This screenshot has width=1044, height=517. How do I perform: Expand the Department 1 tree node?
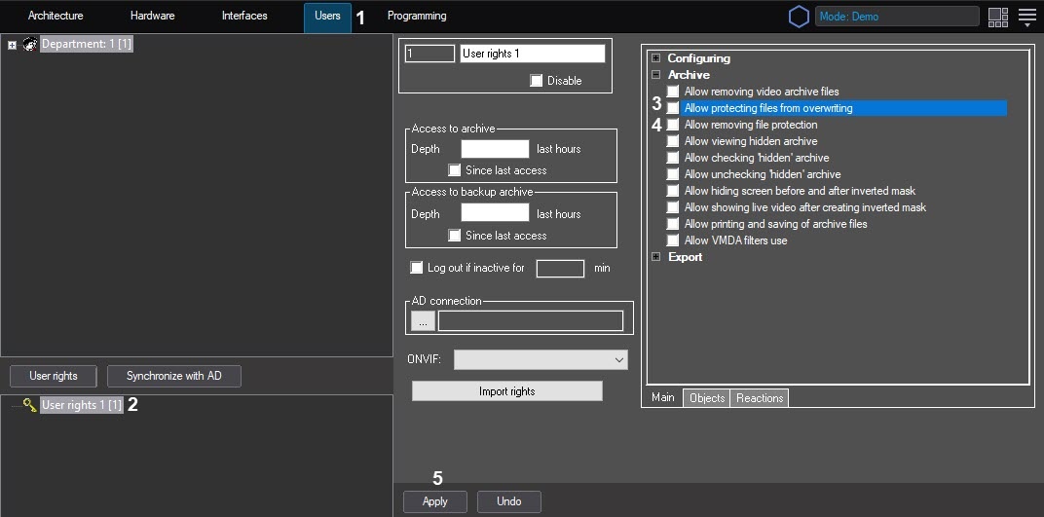pyautogui.click(x=12, y=45)
